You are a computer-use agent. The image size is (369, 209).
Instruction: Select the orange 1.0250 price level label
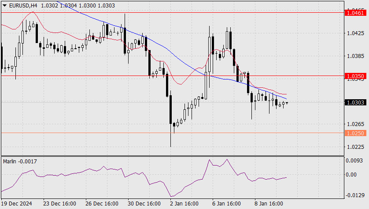[x=355, y=133]
